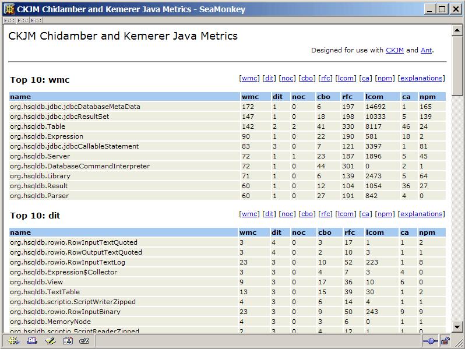Select org.hsqldb.rowio.RowInputBinary row name
The width and height of the screenshot is (465, 349).
pos(65,312)
